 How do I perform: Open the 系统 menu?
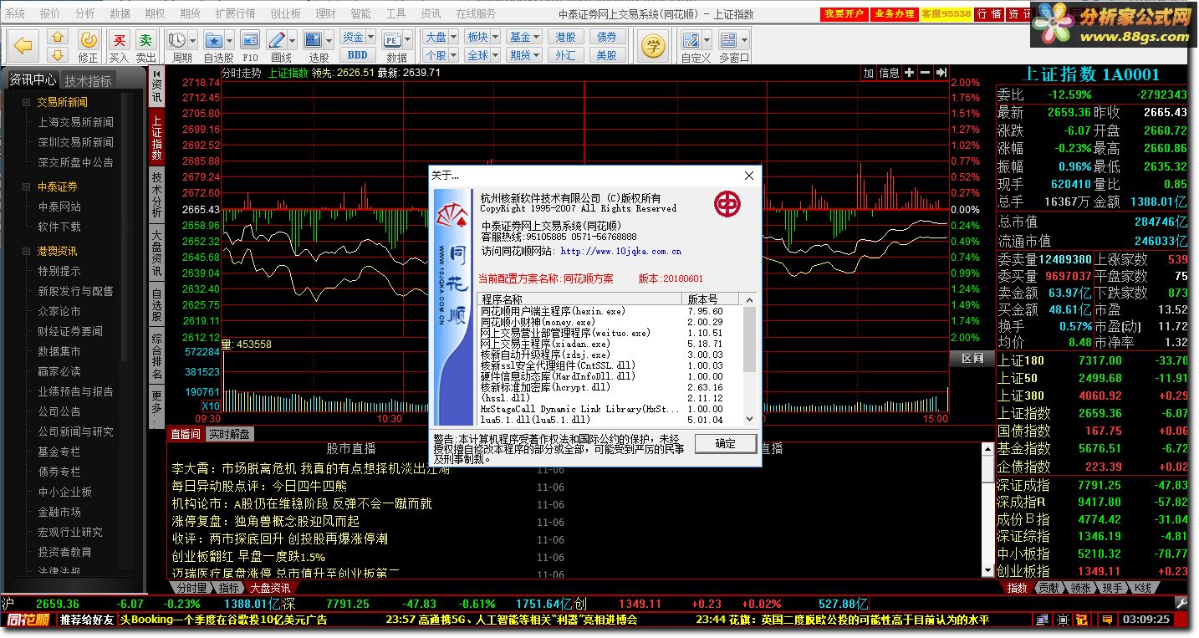15,14
